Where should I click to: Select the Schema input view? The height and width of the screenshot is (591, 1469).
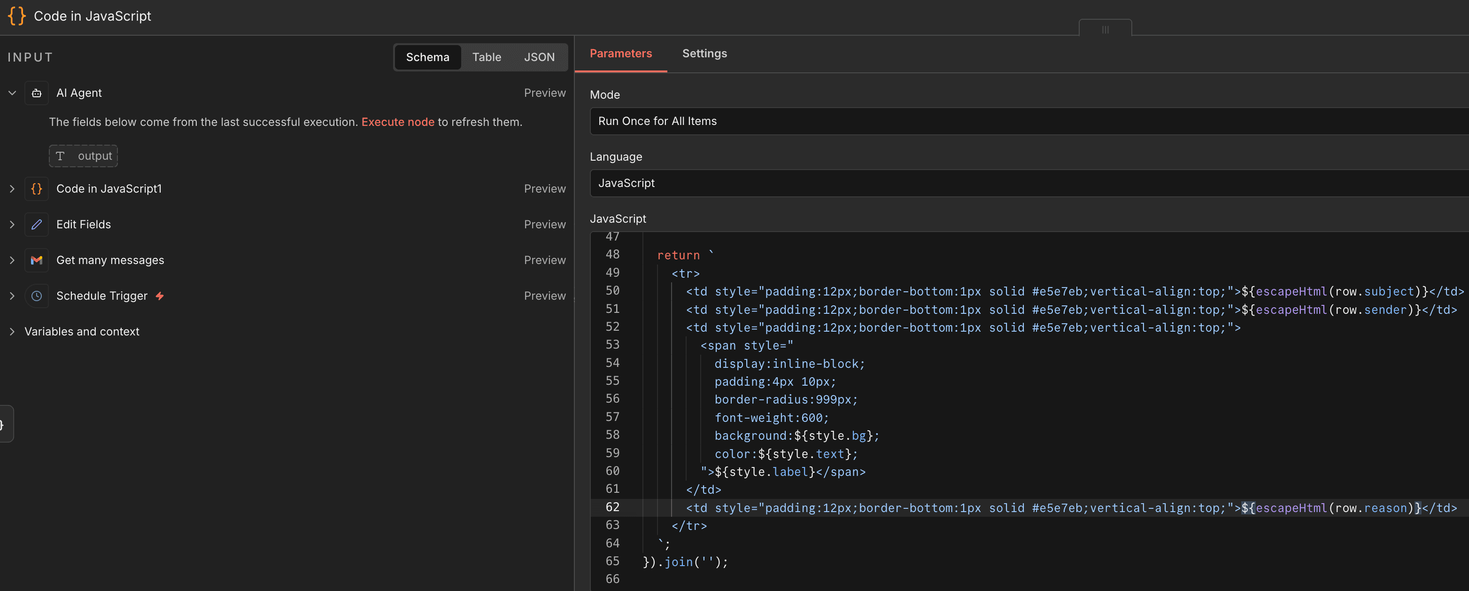click(427, 57)
